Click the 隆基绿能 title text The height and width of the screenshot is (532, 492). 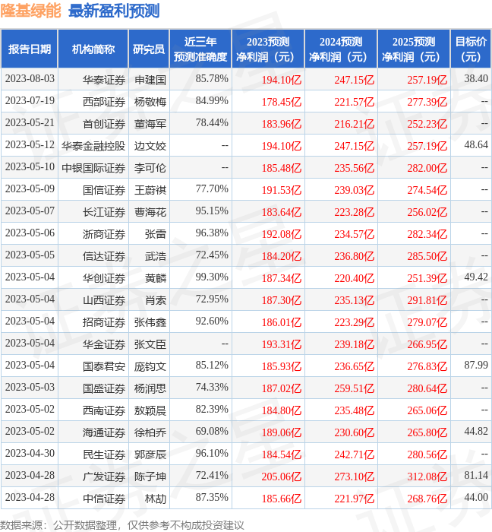click(30, 11)
